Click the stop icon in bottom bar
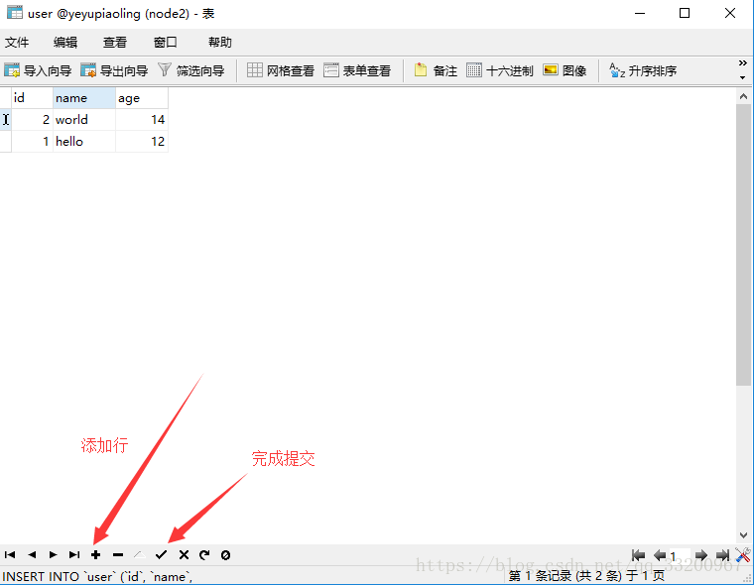 [226, 555]
